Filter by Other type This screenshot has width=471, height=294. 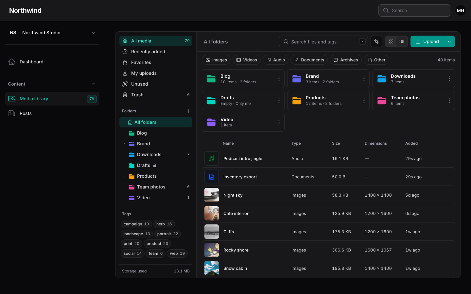pos(376,60)
